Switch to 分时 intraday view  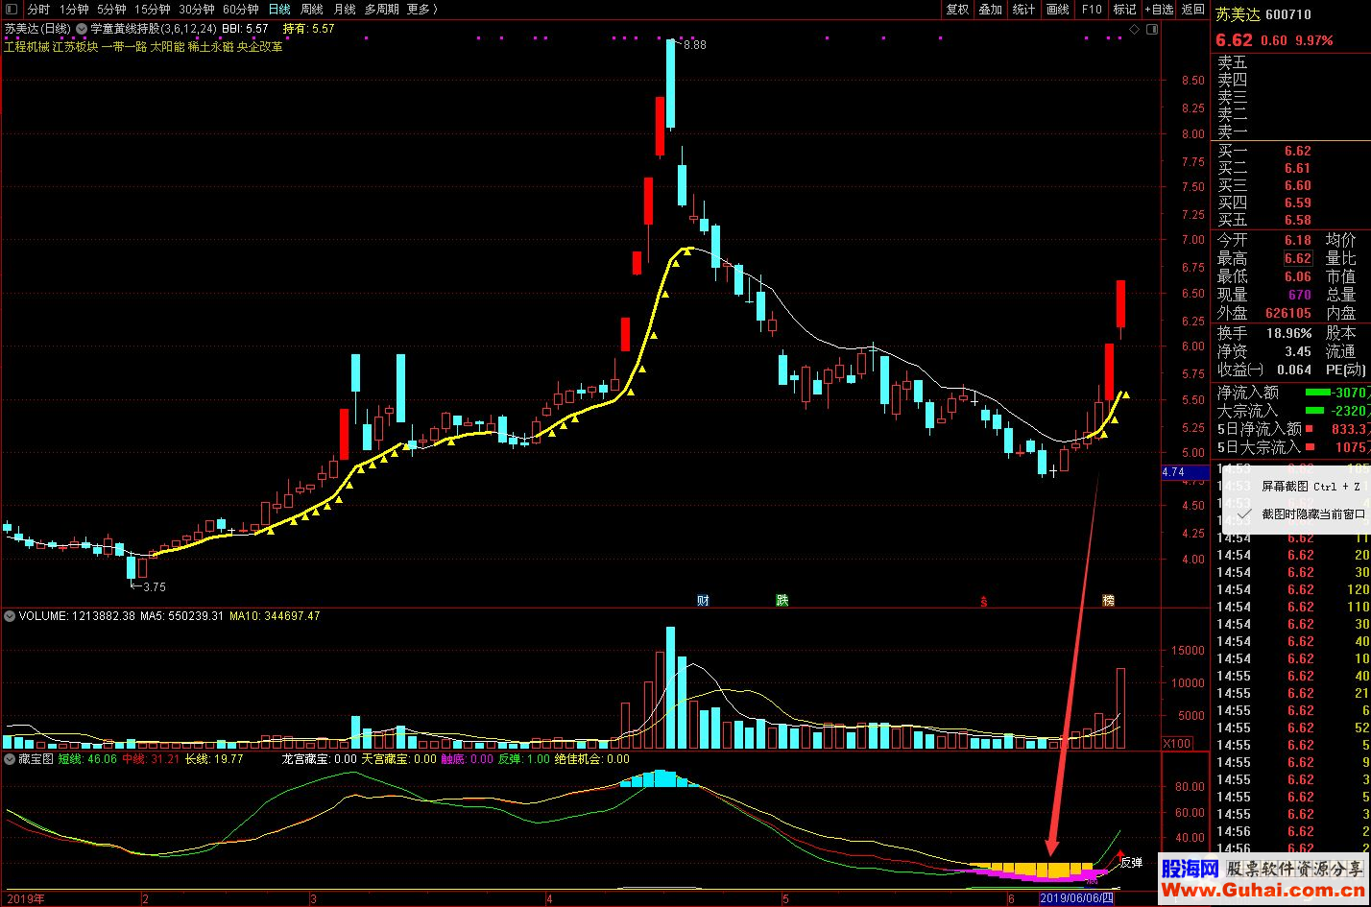[x=38, y=9]
